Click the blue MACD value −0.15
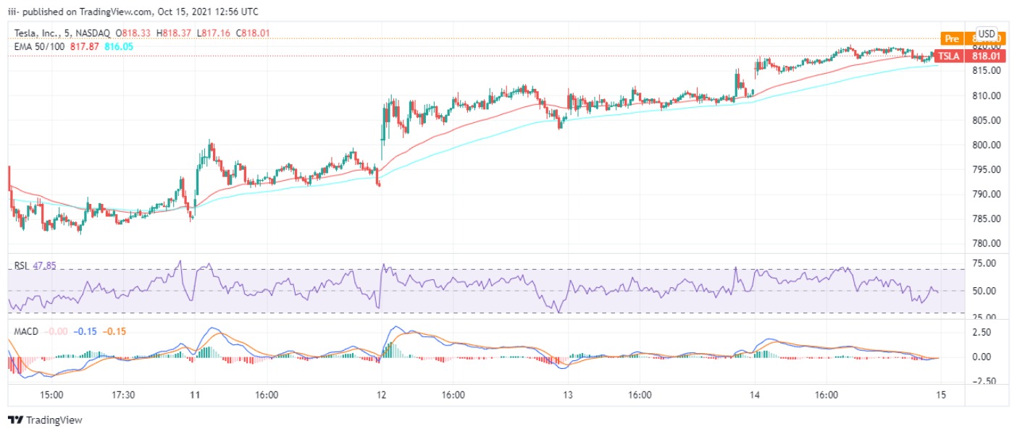 [86, 331]
